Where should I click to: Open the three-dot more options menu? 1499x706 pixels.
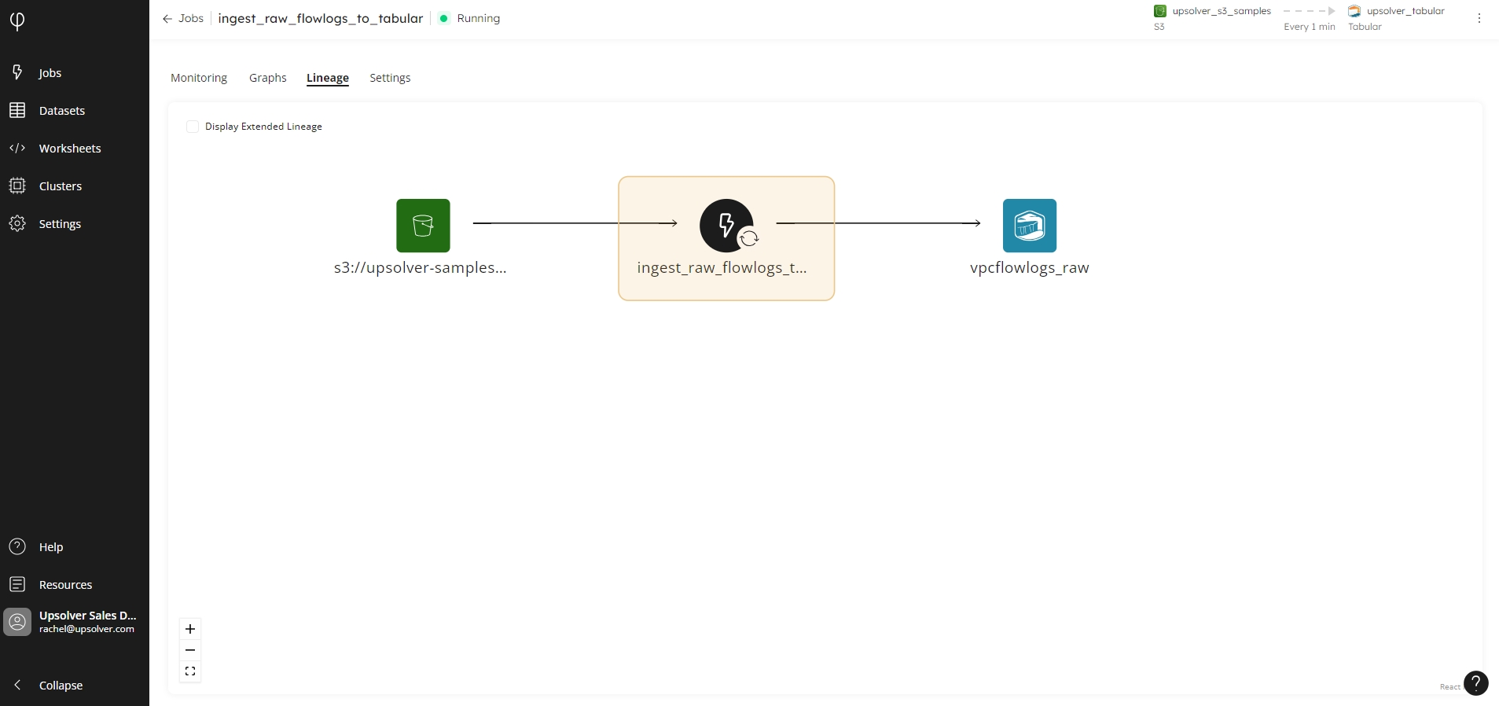(1479, 19)
